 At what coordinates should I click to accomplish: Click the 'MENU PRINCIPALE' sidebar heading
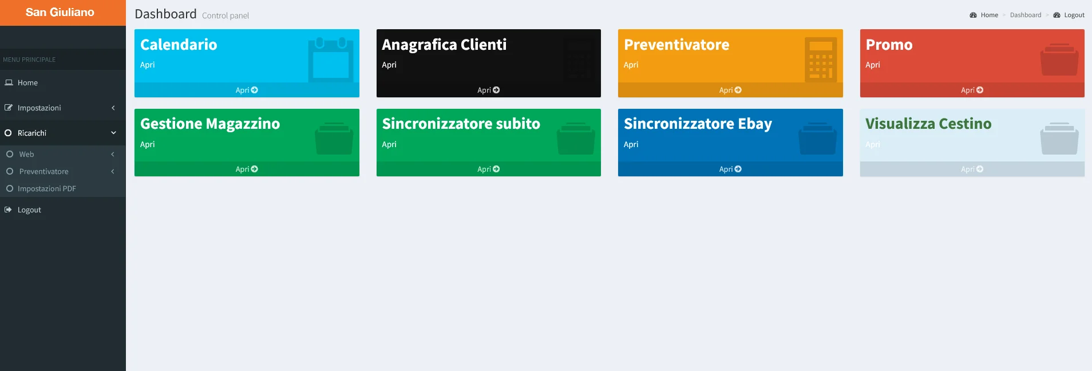[29, 60]
